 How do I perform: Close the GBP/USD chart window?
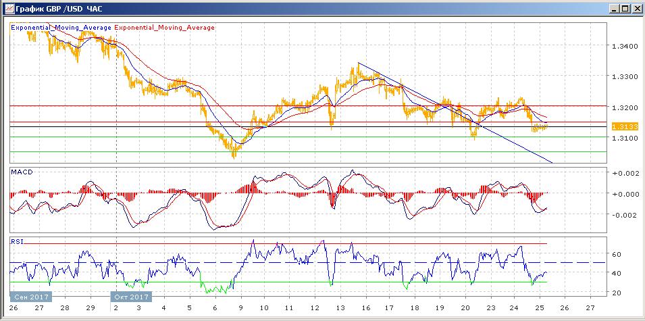coord(636,8)
